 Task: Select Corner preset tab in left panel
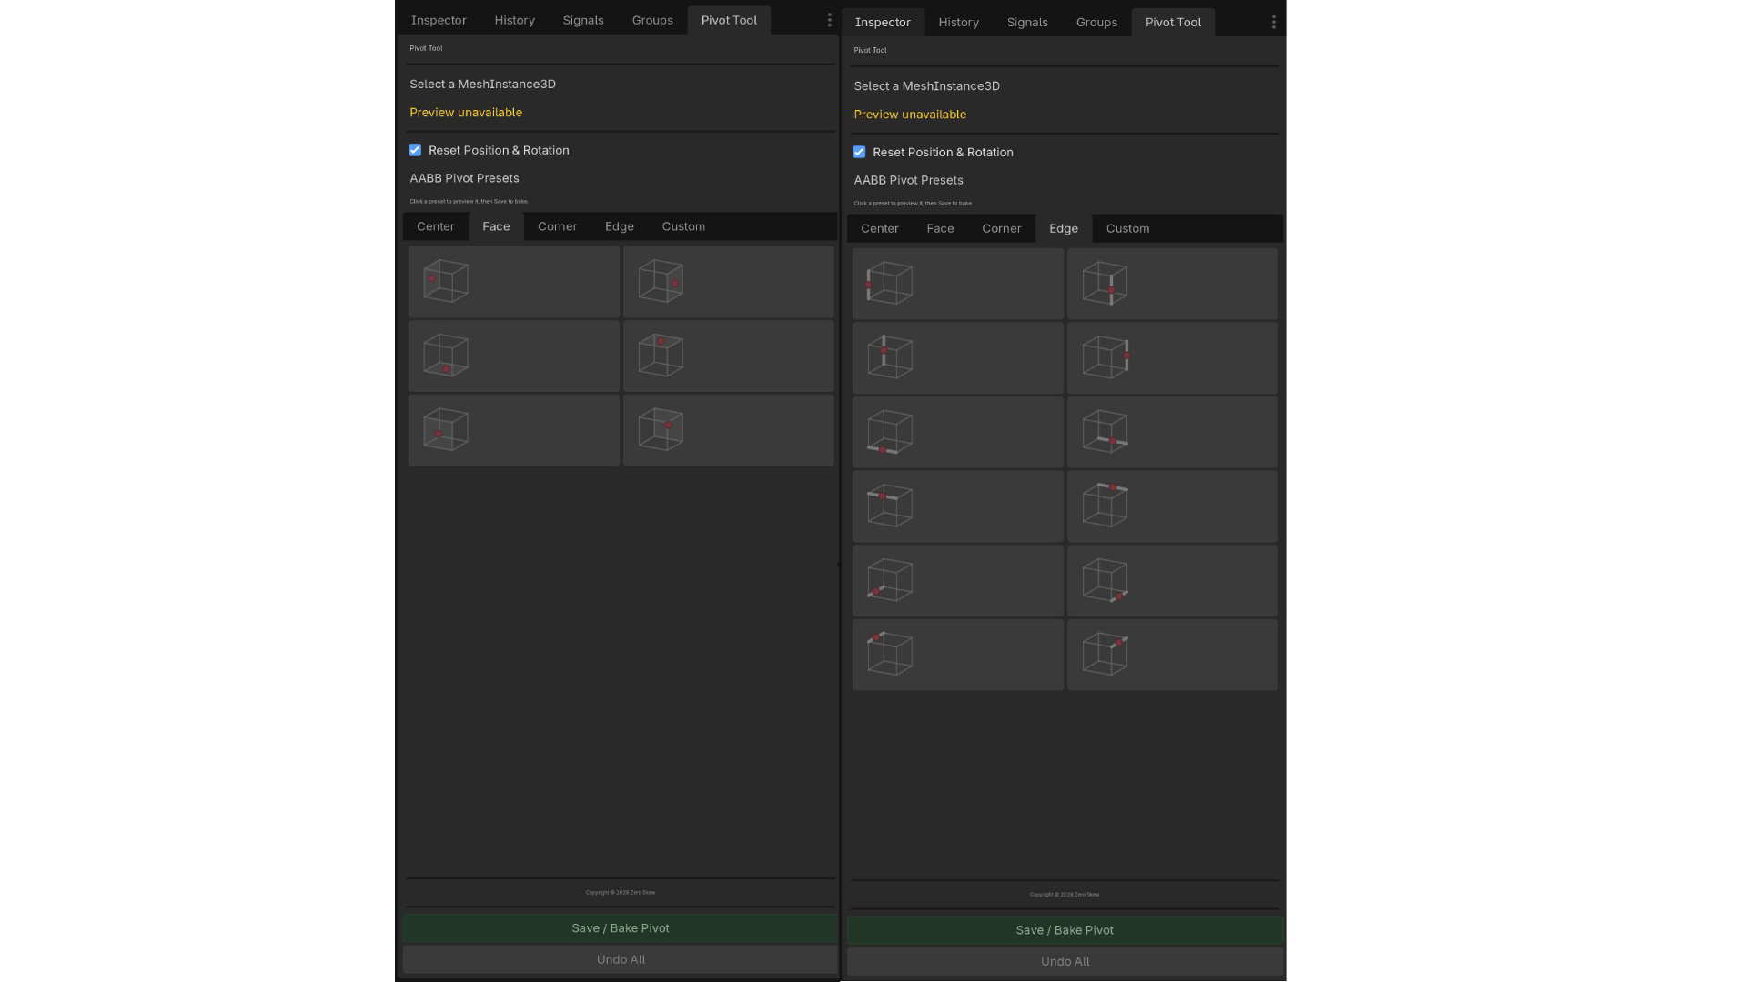(557, 226)
